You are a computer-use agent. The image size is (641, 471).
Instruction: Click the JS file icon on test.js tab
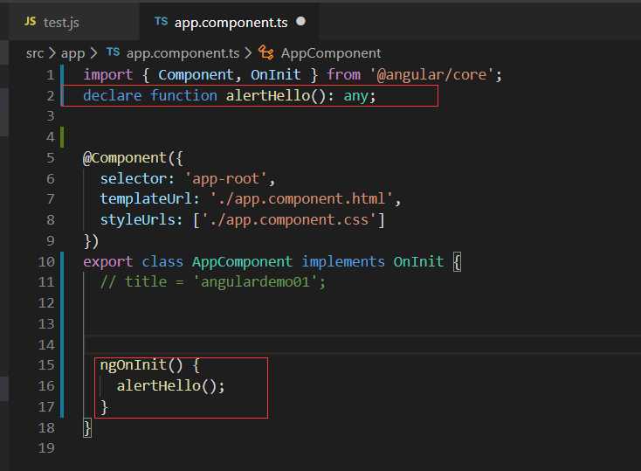click(x=31, y=21)
